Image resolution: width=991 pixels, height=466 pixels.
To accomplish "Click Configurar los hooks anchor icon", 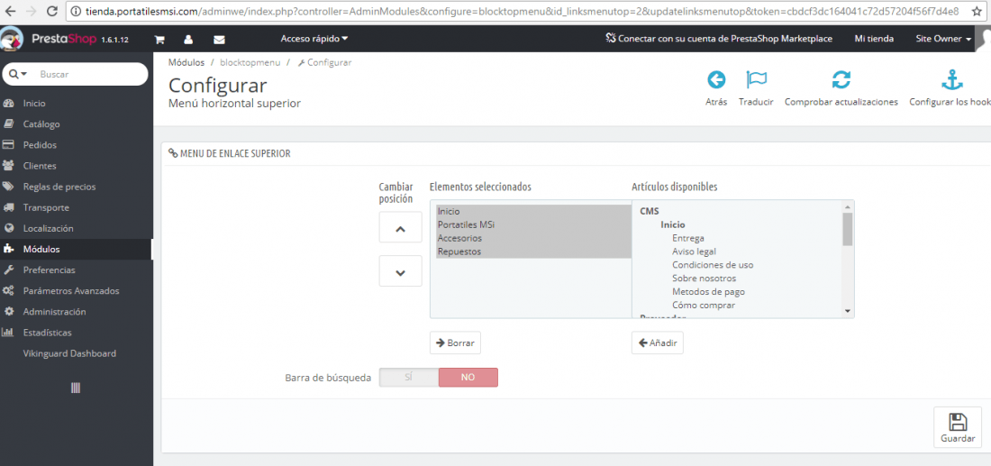I will [x=951, y=79].
